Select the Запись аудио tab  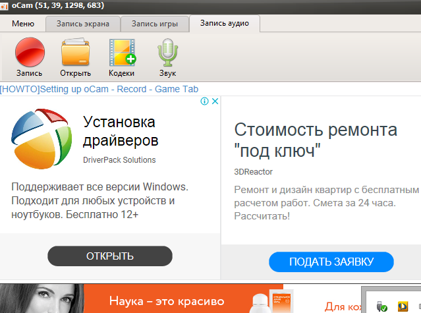coord(225,23)
